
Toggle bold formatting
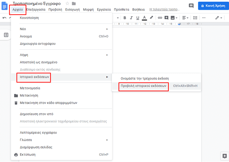pos(125,18)
